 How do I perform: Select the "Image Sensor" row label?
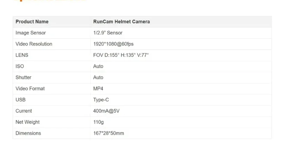pos(31,33)
